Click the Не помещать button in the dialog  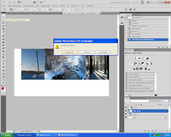[103, 52]
